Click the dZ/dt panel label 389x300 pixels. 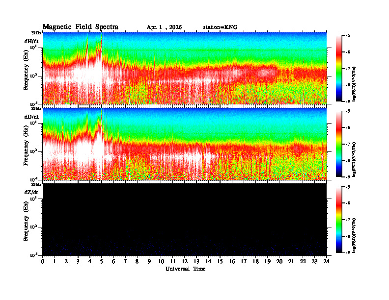pyautogui.click(x=31, y=192)
